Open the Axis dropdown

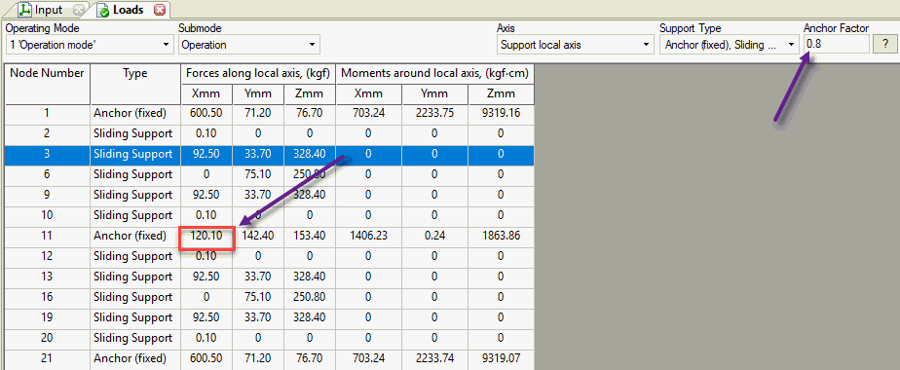point(575,44)
